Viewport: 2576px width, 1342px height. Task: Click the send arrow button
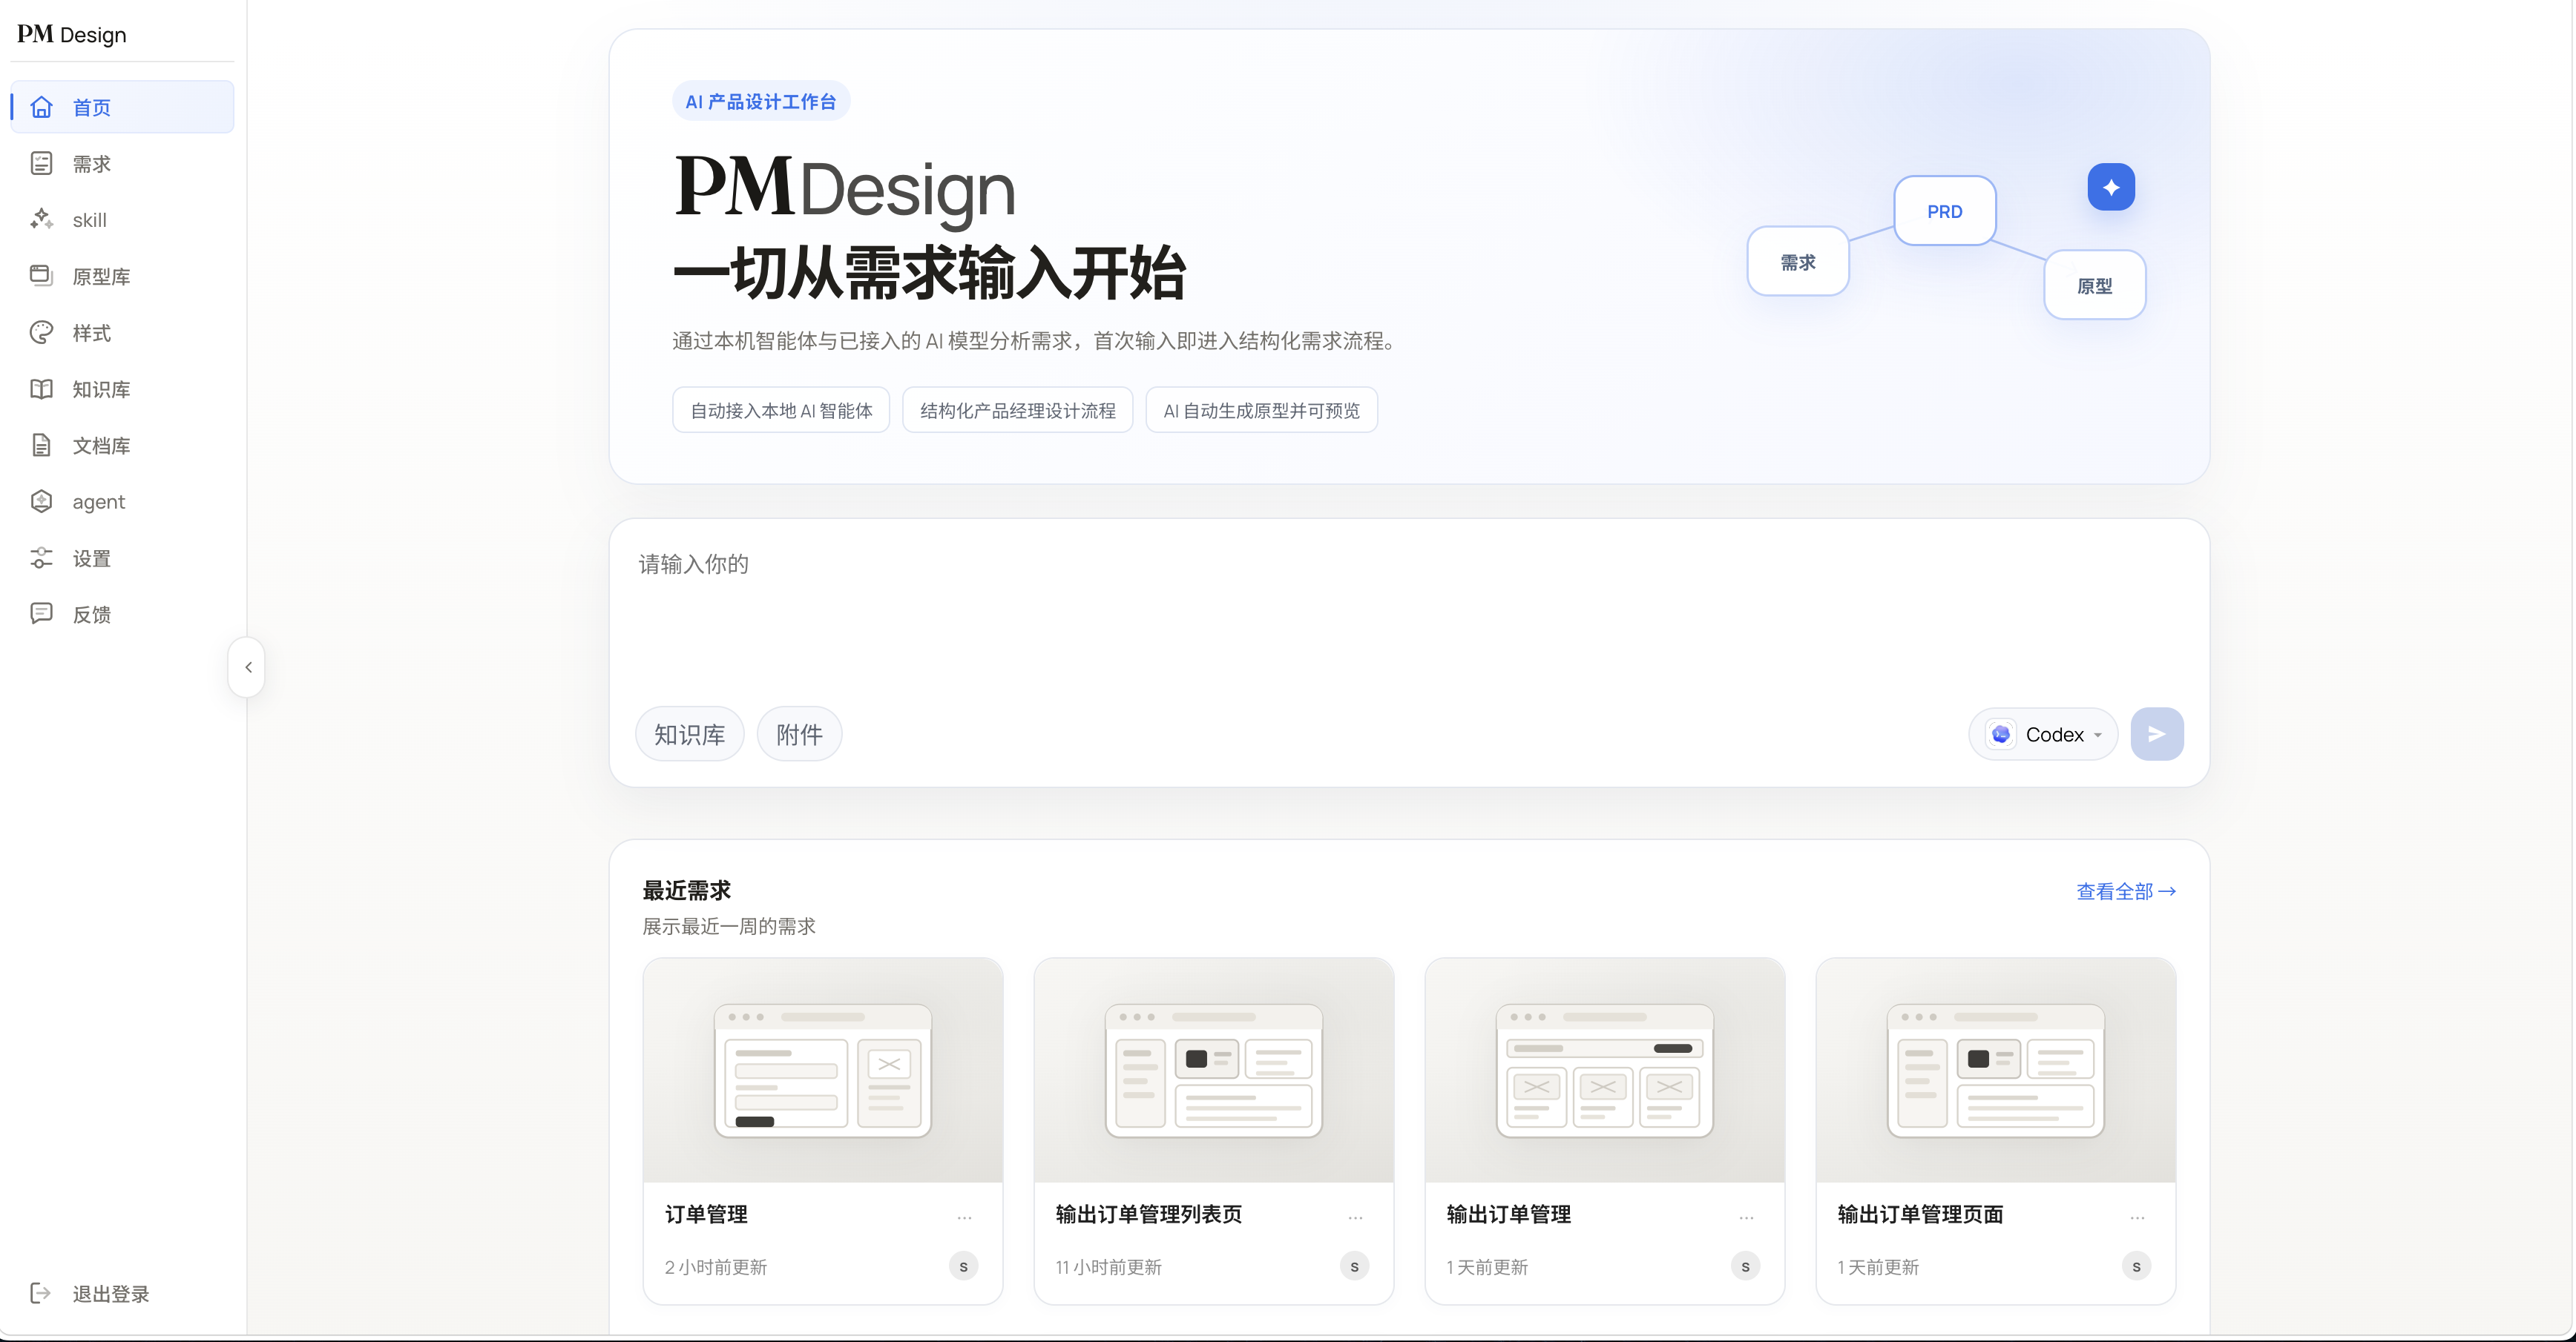pyautogui.click(x=2157, y=735)
